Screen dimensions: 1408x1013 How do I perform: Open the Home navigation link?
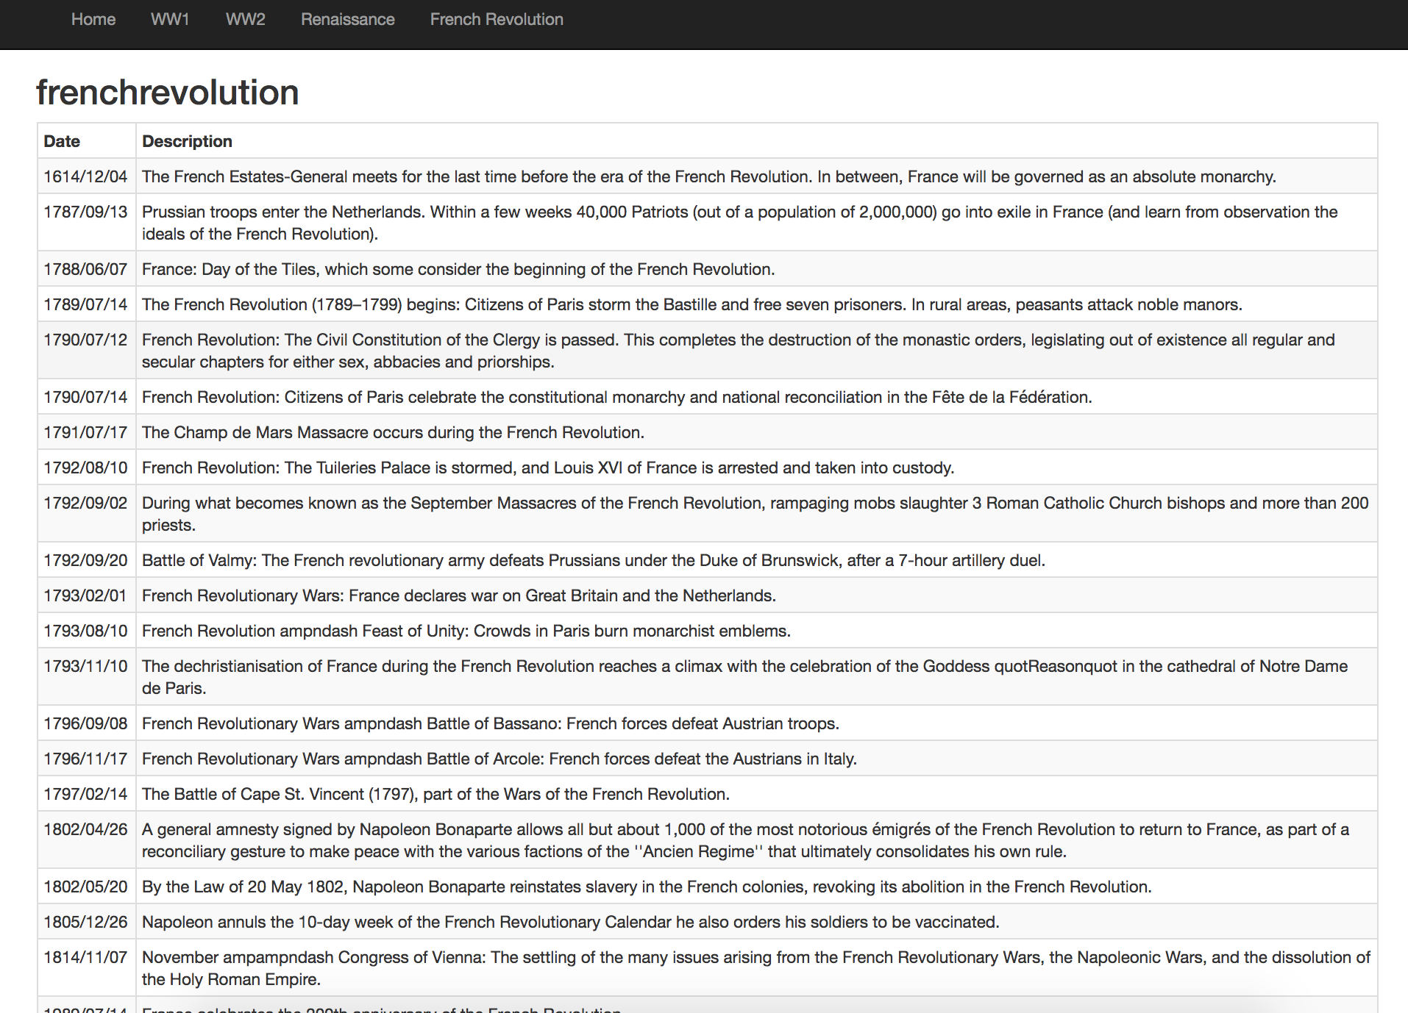tap(93, 20)
